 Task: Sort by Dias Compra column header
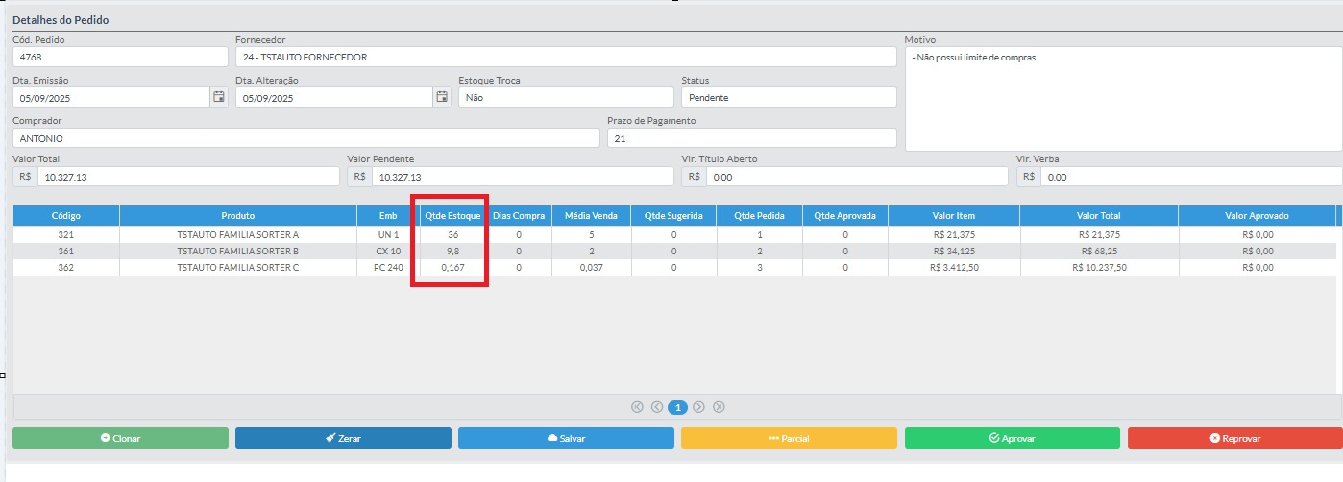point(519,216)
